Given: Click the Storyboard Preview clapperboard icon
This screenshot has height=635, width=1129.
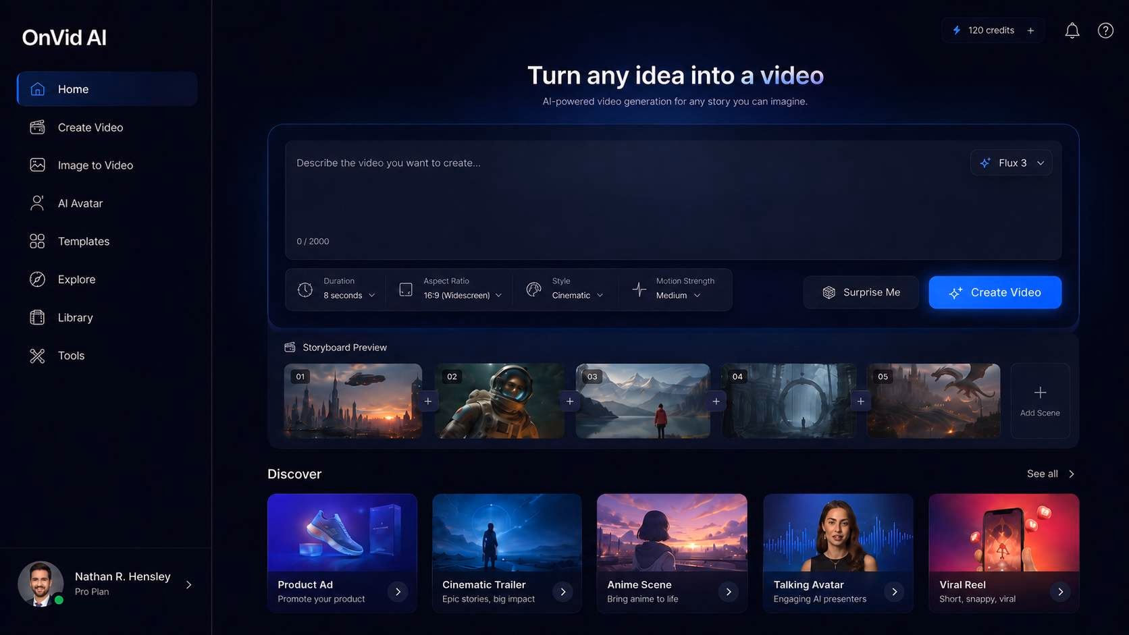Looking at the screenshot, I should point(290,347).
